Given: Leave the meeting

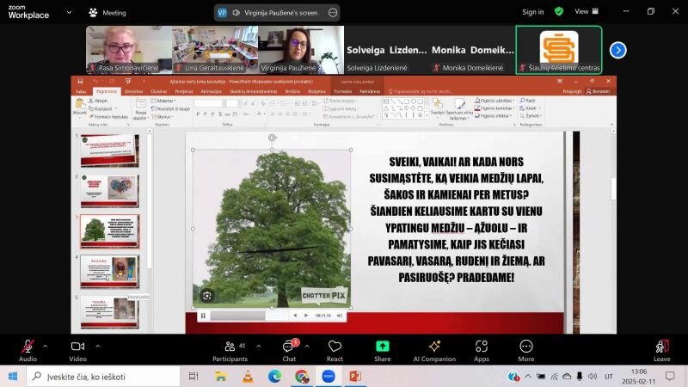Looking at the screenshot, I should click(x=661, y=347).
